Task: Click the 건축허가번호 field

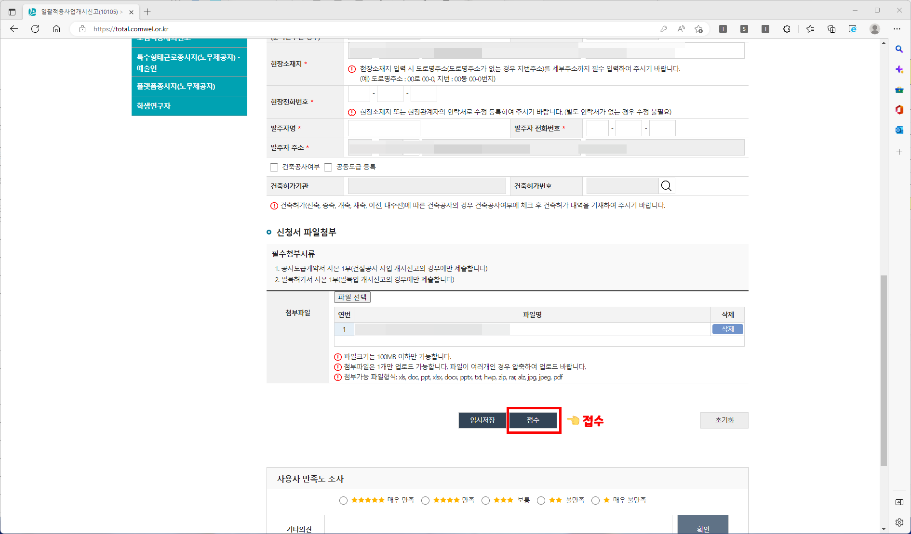Action: coord(623,186)
